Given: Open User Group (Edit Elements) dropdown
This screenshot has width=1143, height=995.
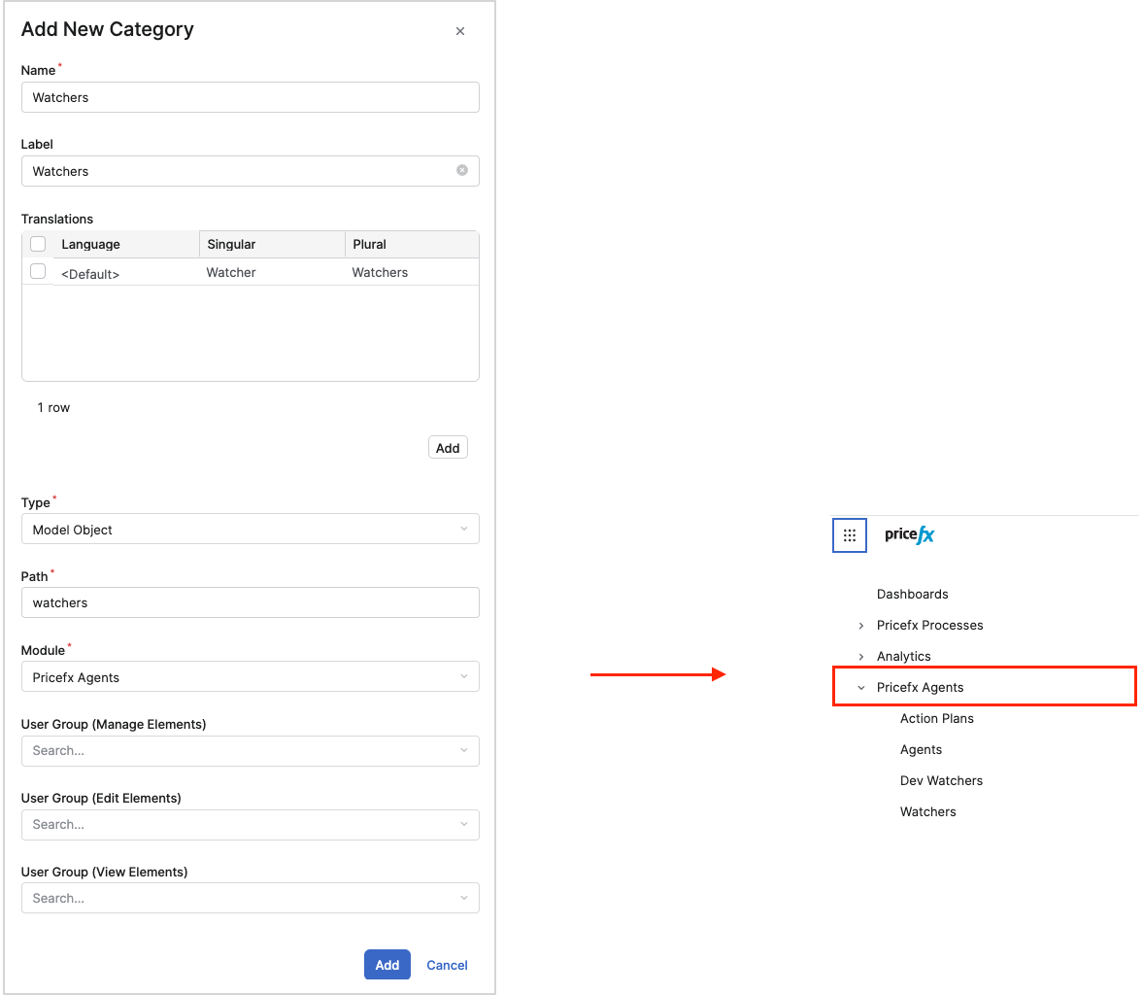Looking at the screenshot, I should click(250, 824).
